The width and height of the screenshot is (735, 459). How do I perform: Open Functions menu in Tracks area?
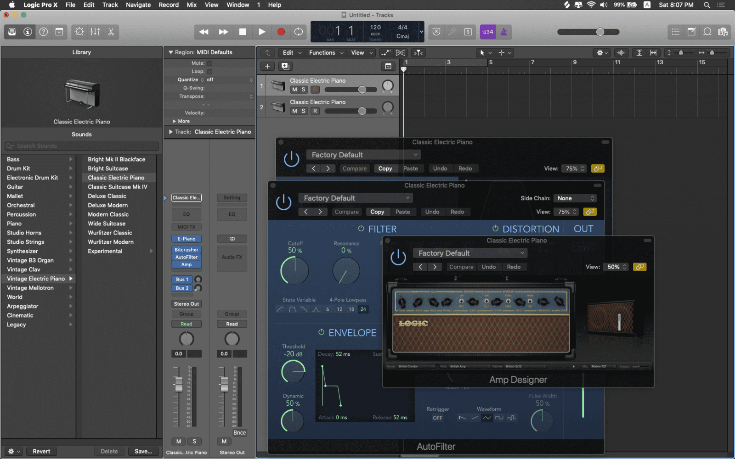[326, 53]
